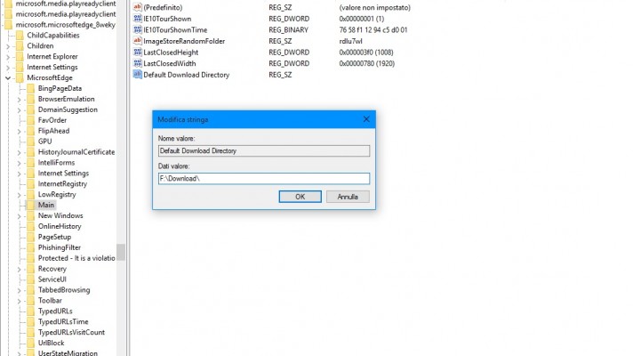The width and height of the screenshot is (633, 356).
Task: Select the IE10TourShown DWORD icon
Action: [x=137, y=19]
